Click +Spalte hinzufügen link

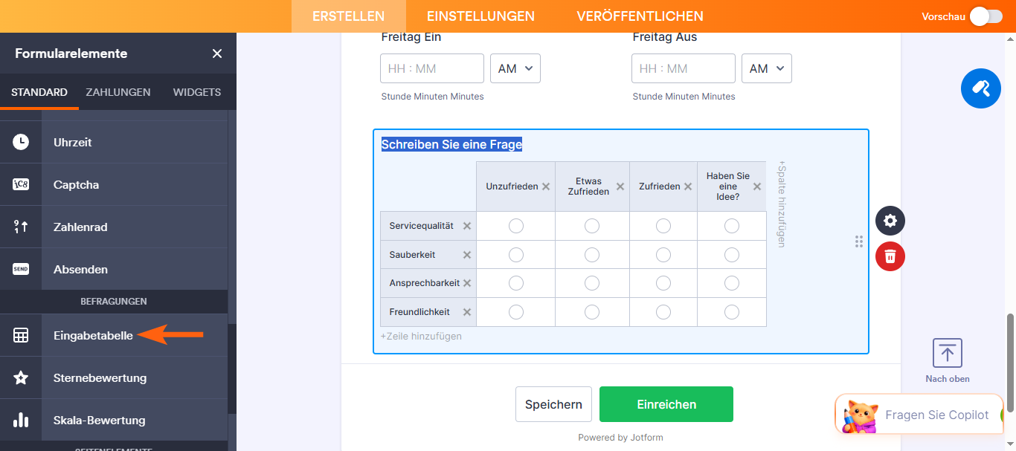tap(781, 204)
